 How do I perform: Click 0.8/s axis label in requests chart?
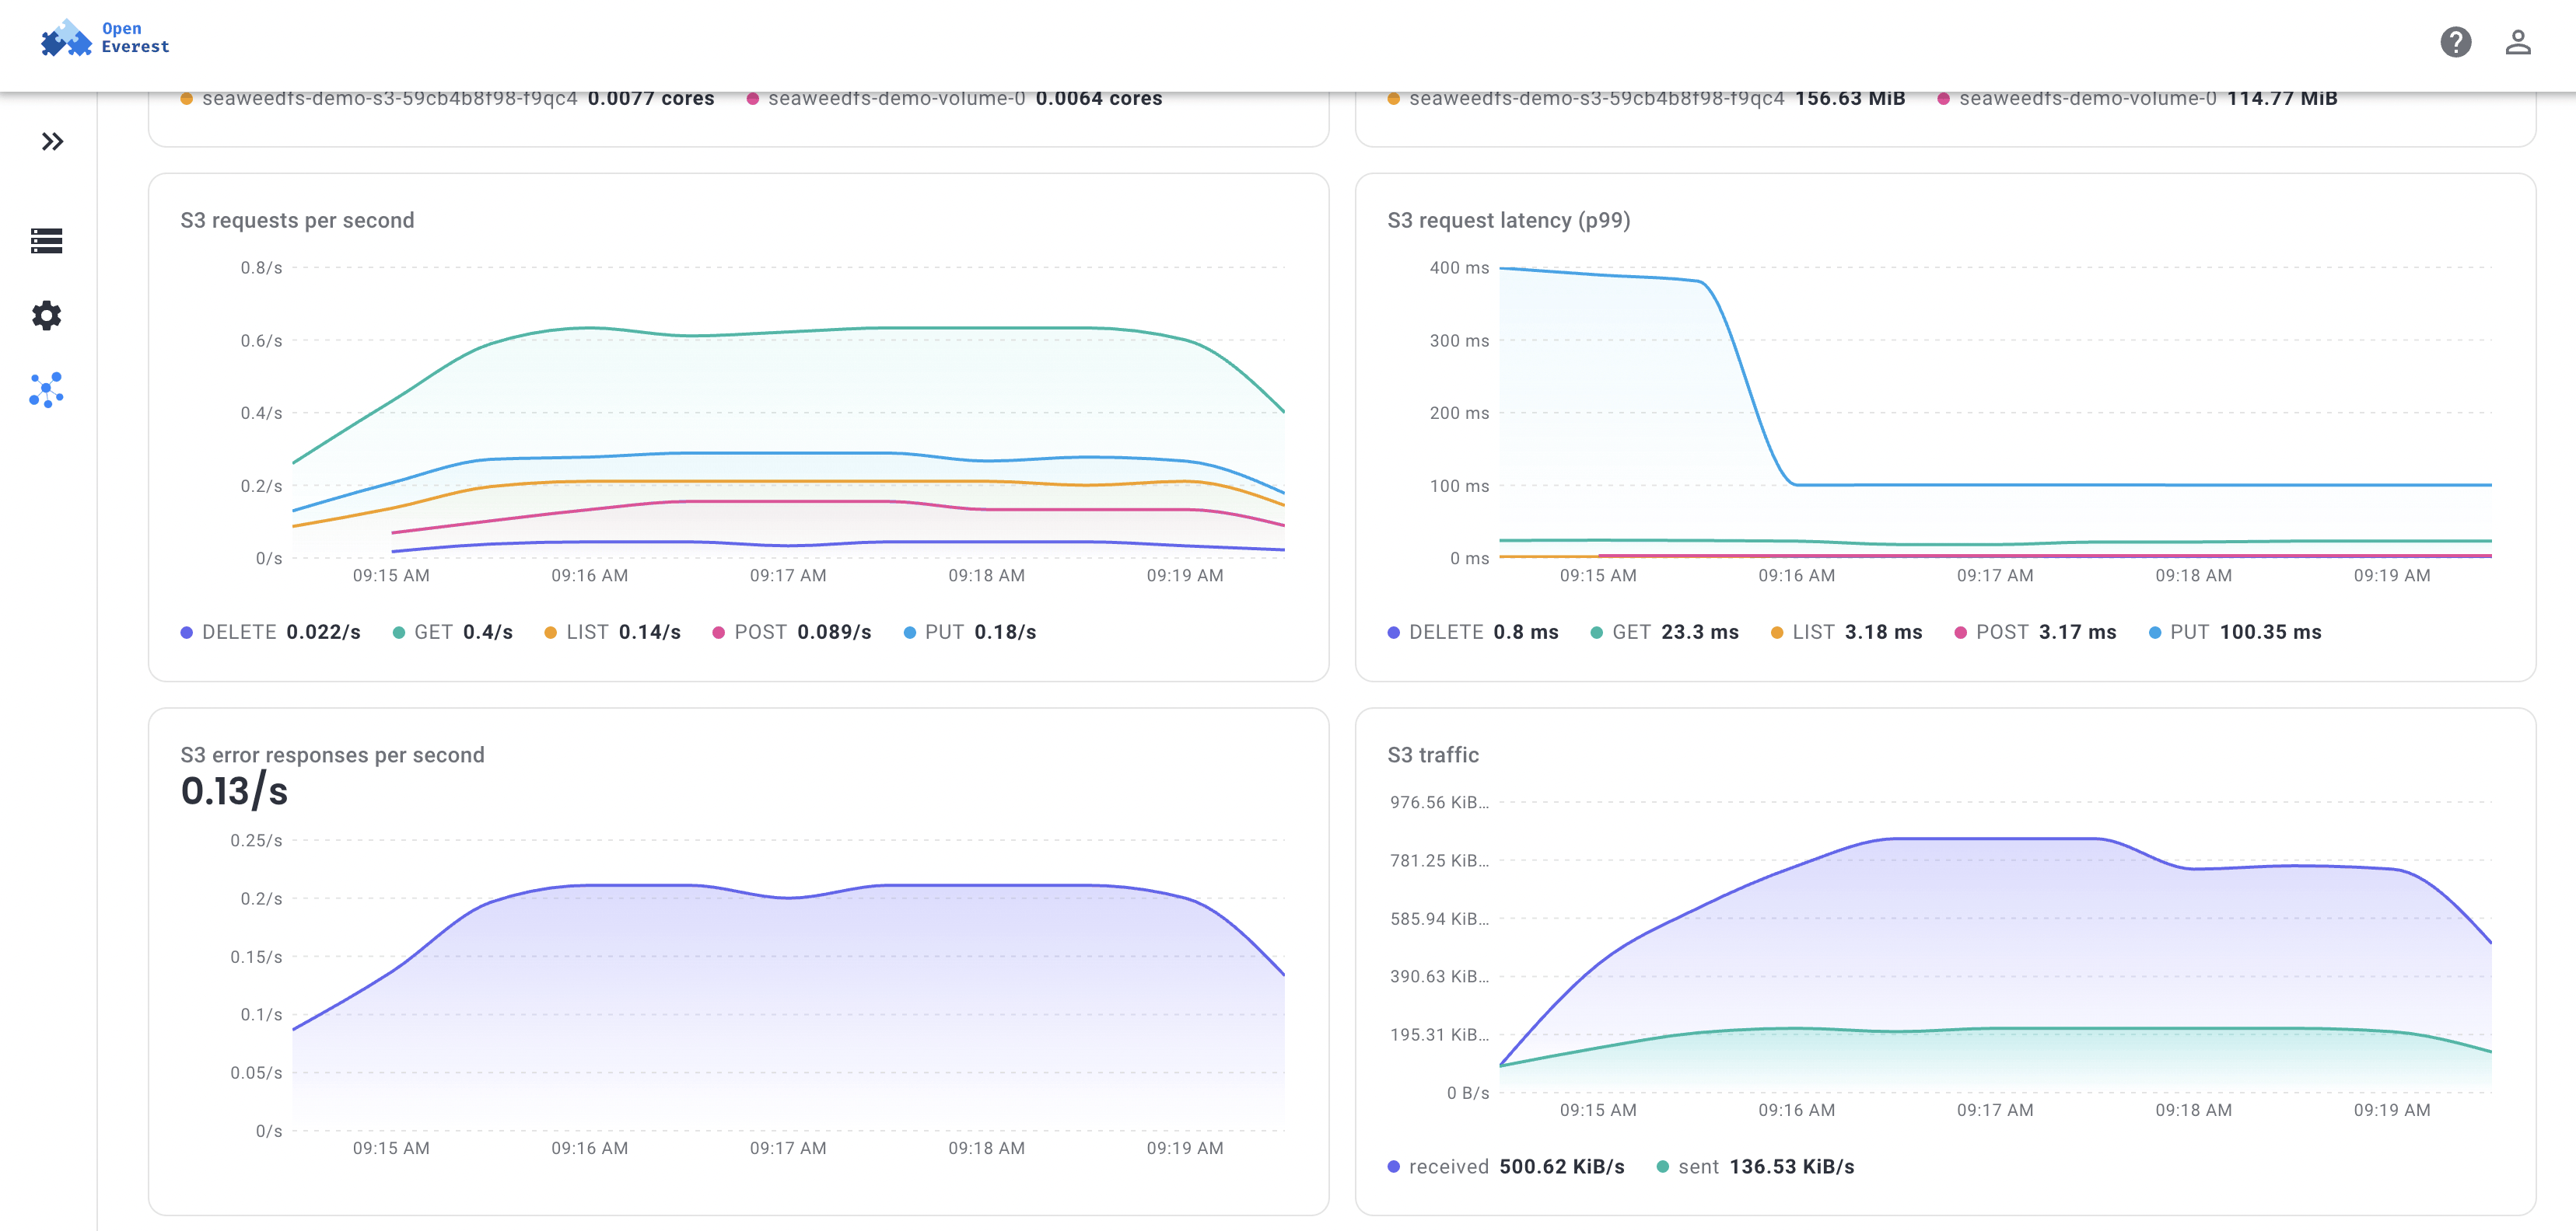pyautogui.click(x=261, y=268)
